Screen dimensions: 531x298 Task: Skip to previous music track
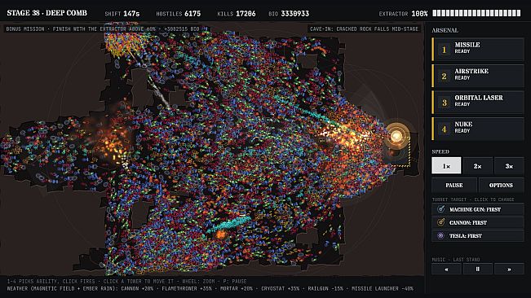[x=446, y=269]
